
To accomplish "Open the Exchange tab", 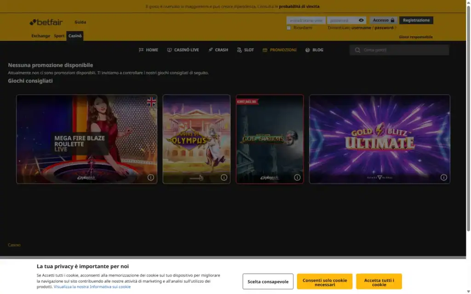I will tap(40, 36).
